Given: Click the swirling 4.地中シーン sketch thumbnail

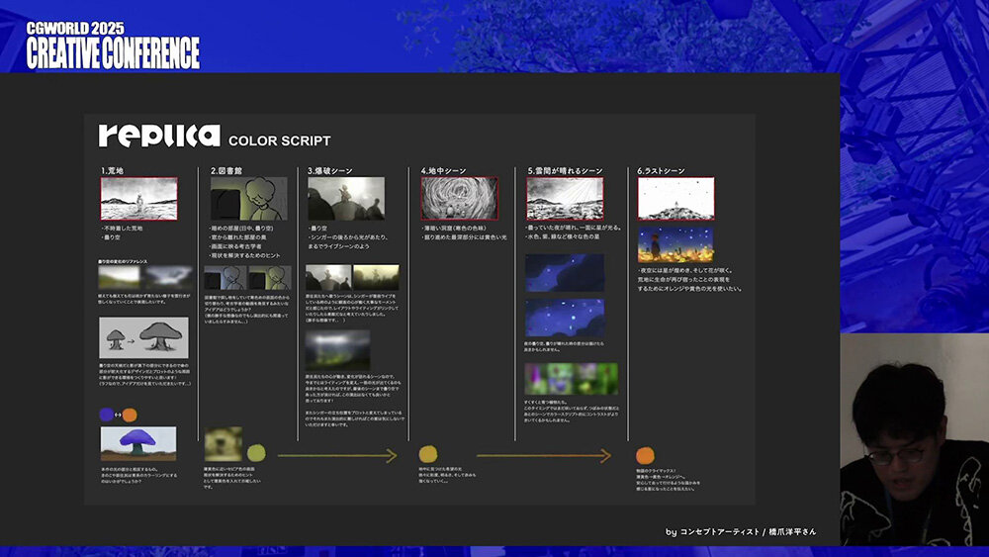Looking at the screenshot, I should (x=458, y=199).
